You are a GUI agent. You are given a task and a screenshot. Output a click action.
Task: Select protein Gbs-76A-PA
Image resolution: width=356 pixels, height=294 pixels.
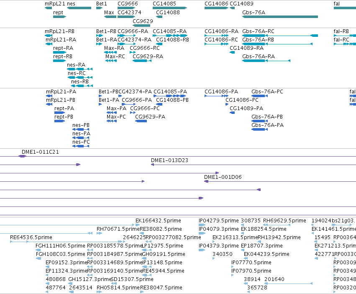pyautogui.click(x=267, y=125)
